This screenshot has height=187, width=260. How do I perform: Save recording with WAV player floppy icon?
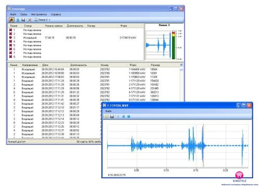(112, 116)
